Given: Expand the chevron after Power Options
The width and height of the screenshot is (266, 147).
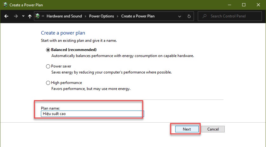Looking at the screenshot, I should pos(117,16).
